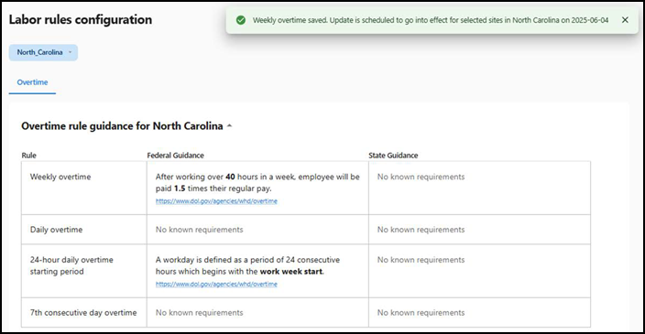The width and height of the screenshot is (645, 334).
Task: Dismiss the weekly overtime saved notification
Action: click(x=625, y=20)
